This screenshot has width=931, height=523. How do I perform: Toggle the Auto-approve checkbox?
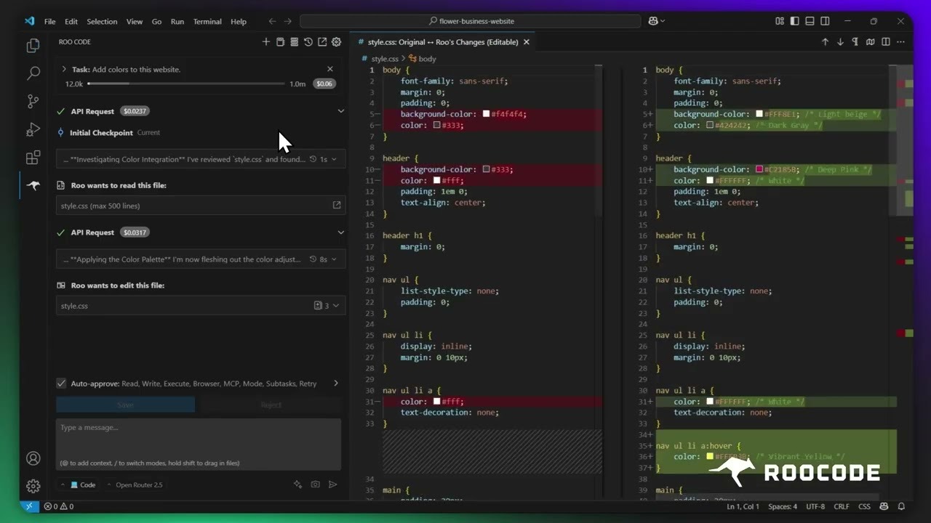coord(61,384)
